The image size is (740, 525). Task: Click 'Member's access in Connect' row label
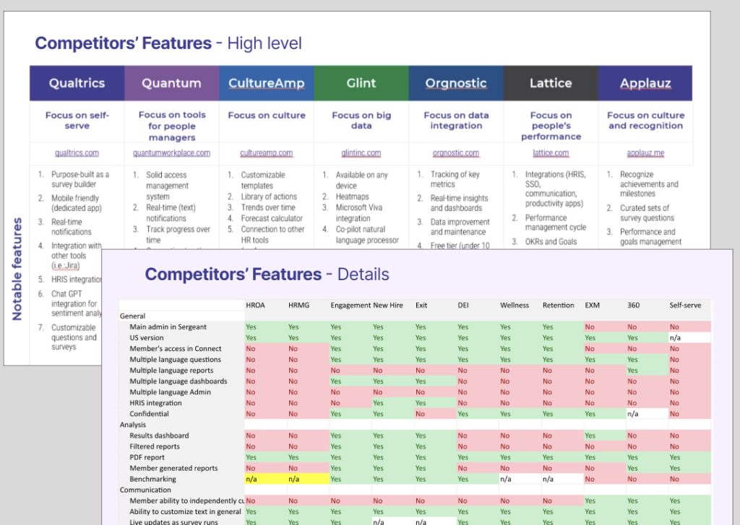click(176, 349)
